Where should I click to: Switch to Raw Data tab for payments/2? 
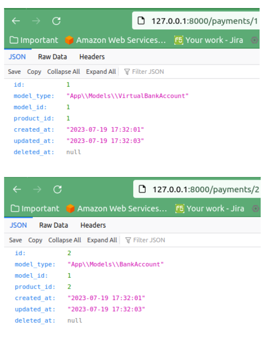point(53,225)
